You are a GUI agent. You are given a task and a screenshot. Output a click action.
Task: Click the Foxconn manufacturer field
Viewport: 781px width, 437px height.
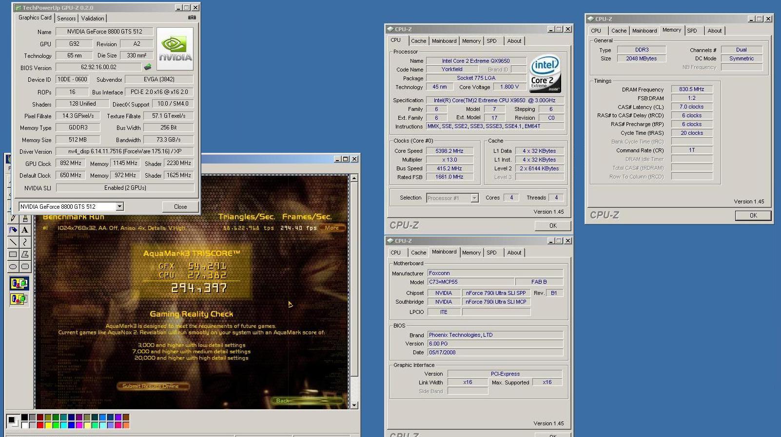tap(495, 273)
